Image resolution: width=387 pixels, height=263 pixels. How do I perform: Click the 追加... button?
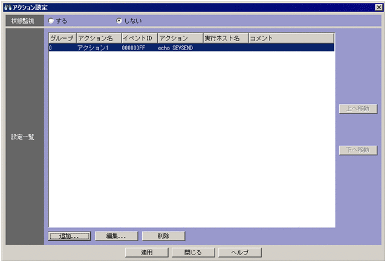tap(70, 236)
